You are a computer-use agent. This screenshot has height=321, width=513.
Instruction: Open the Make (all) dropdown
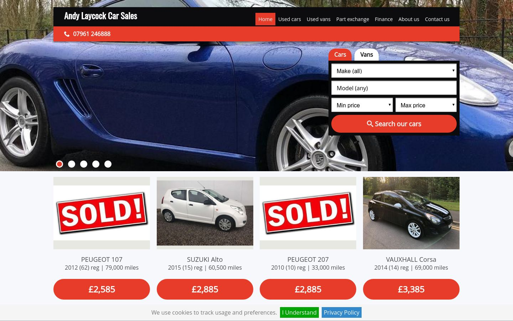(x=394, y=71)
